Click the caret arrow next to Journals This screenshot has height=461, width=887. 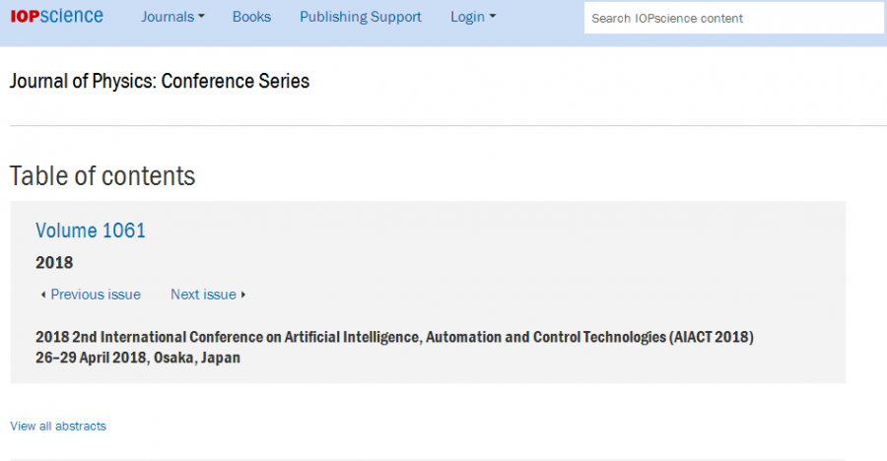(x=201, y=17)
